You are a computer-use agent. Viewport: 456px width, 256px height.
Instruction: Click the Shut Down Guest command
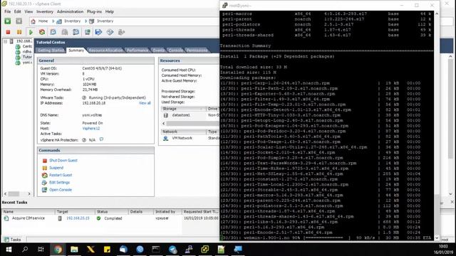click(63, 160)
